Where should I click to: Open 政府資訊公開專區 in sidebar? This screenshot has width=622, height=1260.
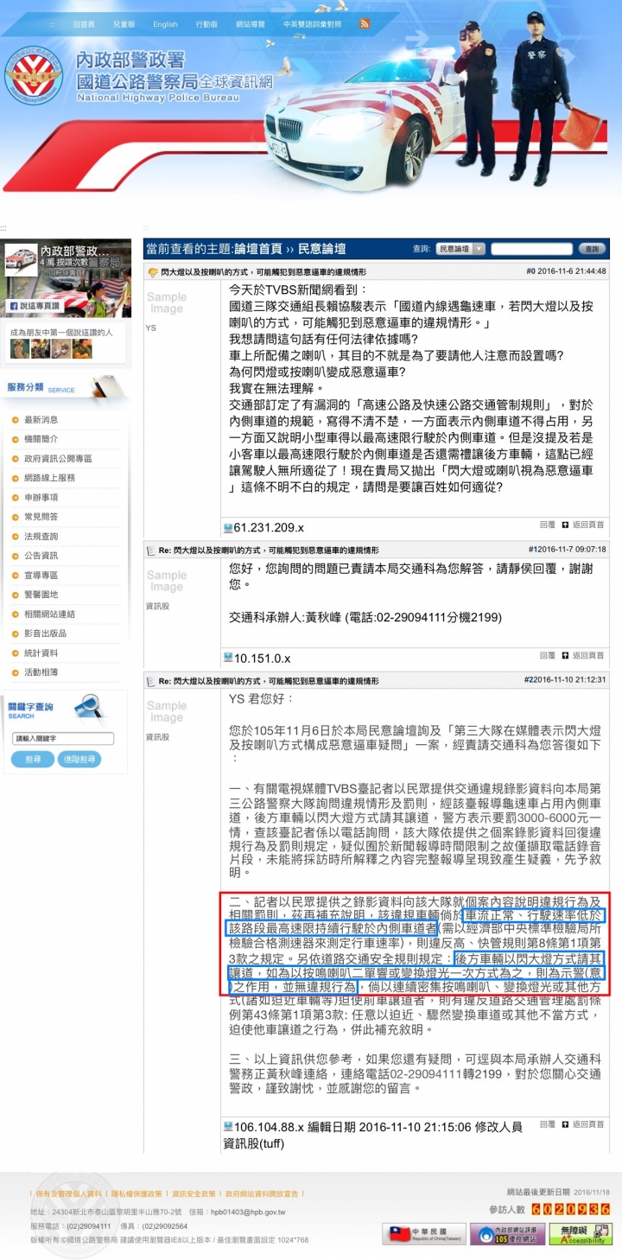[58, 459]
